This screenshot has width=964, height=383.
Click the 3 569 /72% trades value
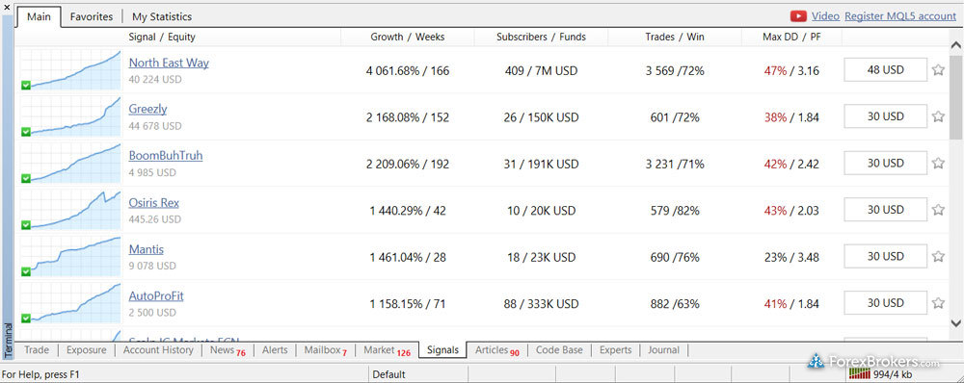pyautogui.click(x=675, y=70)
